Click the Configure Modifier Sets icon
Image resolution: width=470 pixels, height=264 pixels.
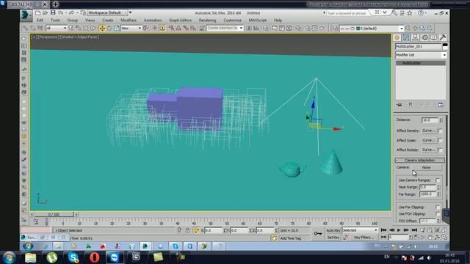pyautogui.click(x=441, y=105)
